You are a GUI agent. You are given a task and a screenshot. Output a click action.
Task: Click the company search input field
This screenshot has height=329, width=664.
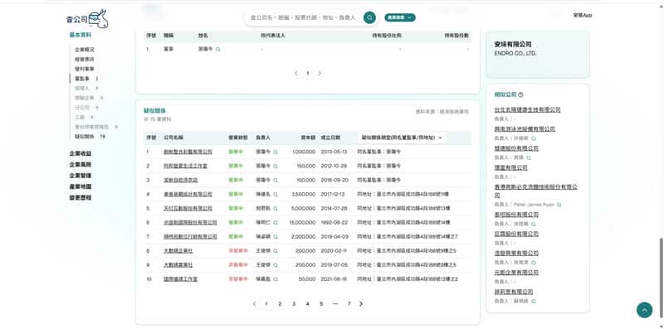(303, 17)
